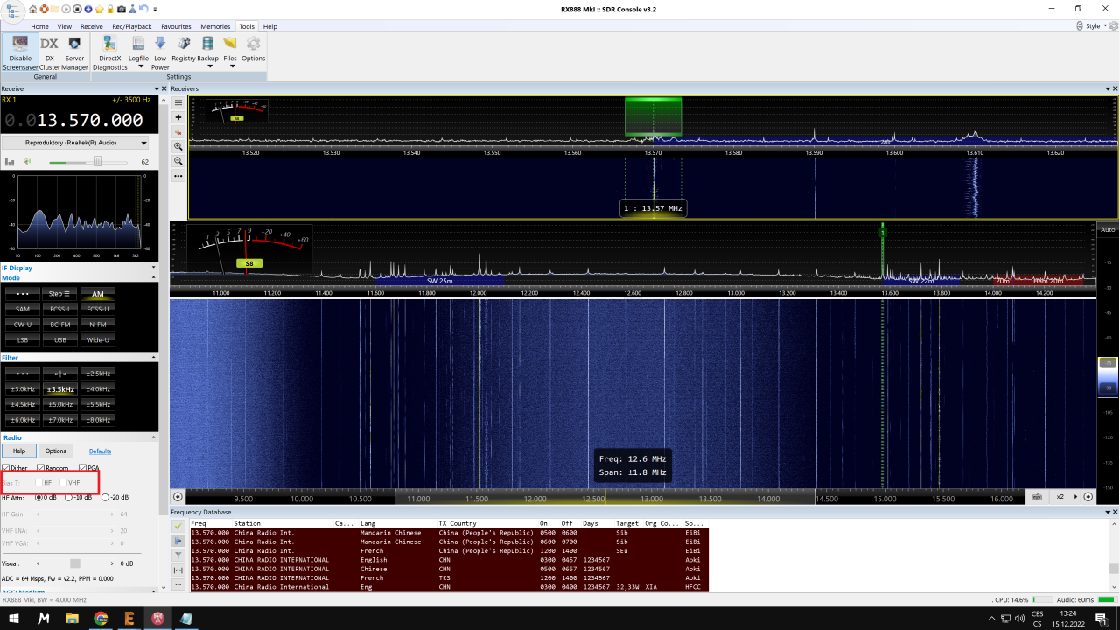
Task: Click the Low Power icon
Action: [x=160, y=49]
